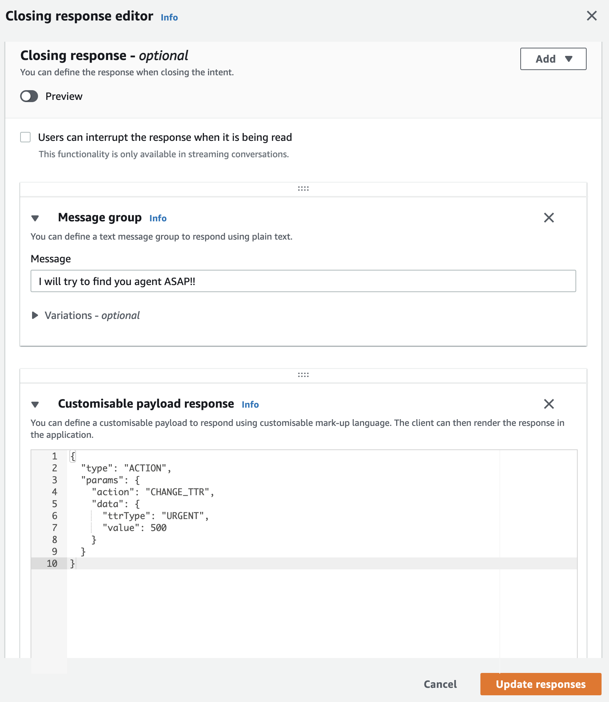Click the "params": { code line
Viewport: 609px width, 702px height.
coord(110,480)
